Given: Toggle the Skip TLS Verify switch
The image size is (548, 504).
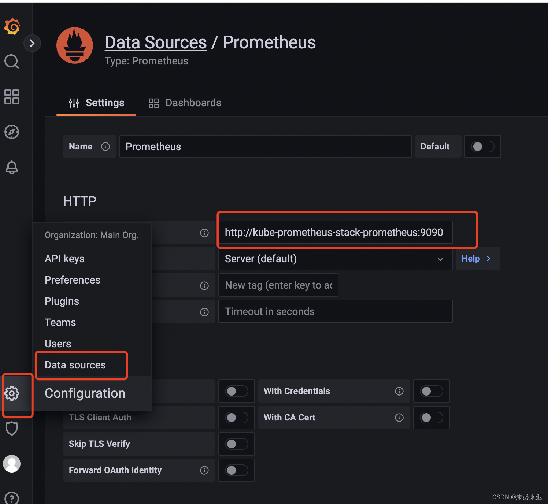Looking at the screenshot, I should pos(237,444).
